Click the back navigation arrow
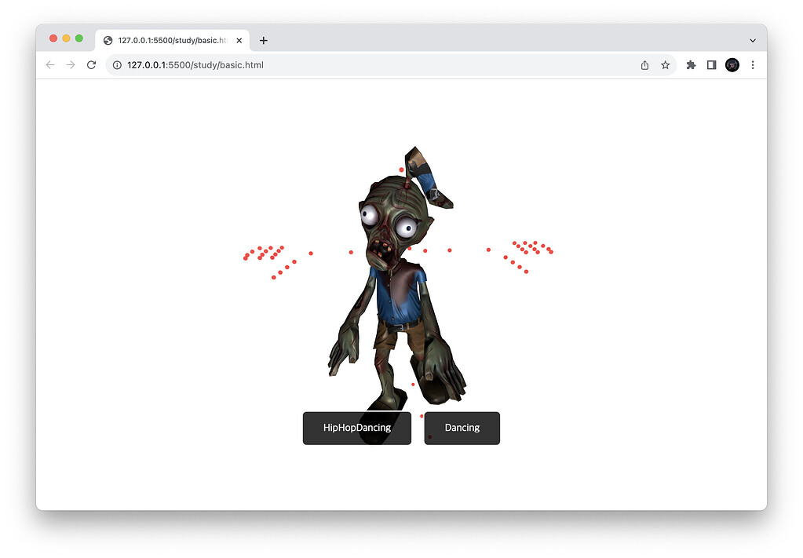Viewport: 803px width, 558px height. pyautogui.click(x=49, y=65)
